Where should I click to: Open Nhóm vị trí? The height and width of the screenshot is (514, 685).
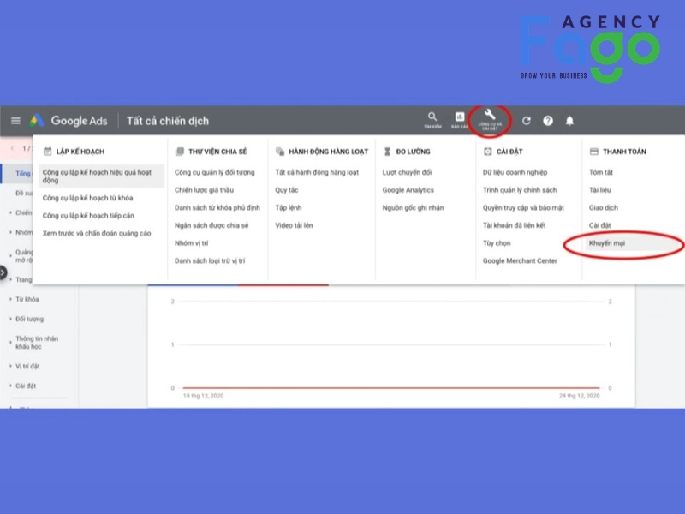coord(191,243)
